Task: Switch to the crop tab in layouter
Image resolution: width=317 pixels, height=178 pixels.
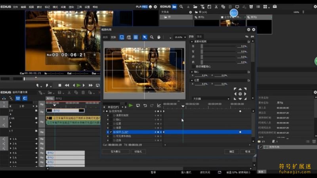Action: tap(105, 37)
